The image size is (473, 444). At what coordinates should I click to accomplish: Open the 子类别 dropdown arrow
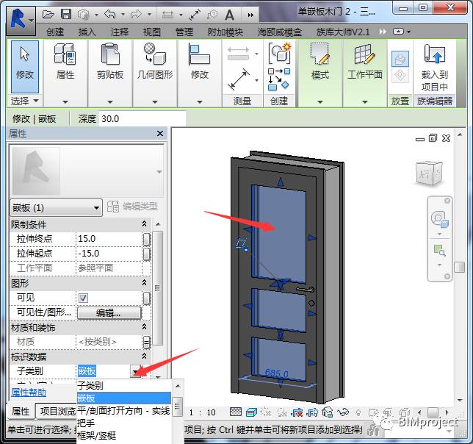point(135,370)
